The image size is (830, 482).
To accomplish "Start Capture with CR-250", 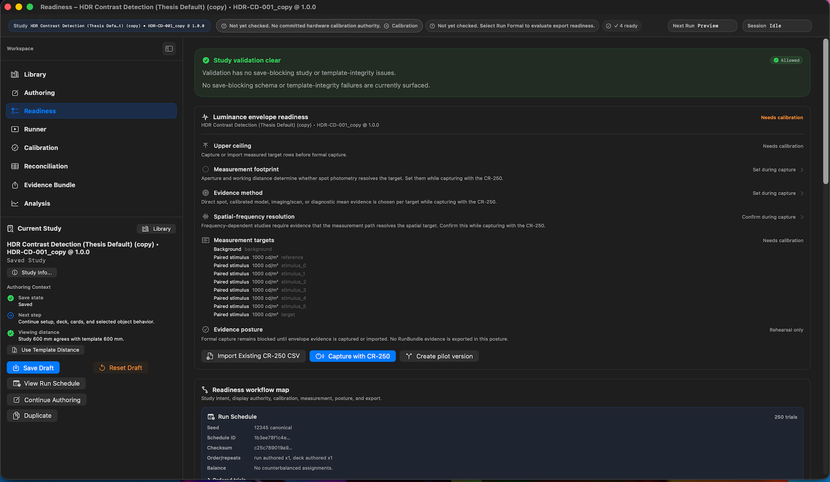I will pyautogui.click(x=353, y=356).
